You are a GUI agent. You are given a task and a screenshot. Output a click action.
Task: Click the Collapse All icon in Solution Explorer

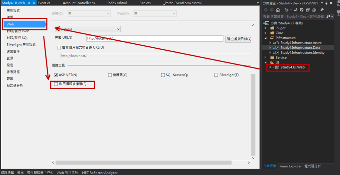(x=308, y=10)
